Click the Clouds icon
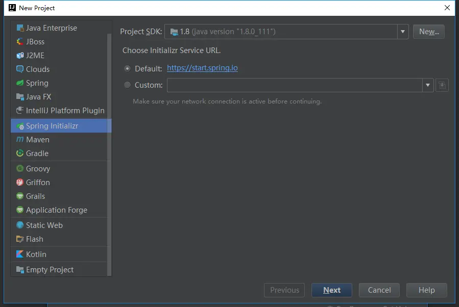The image size is (459, 307). tap(20, 69)
